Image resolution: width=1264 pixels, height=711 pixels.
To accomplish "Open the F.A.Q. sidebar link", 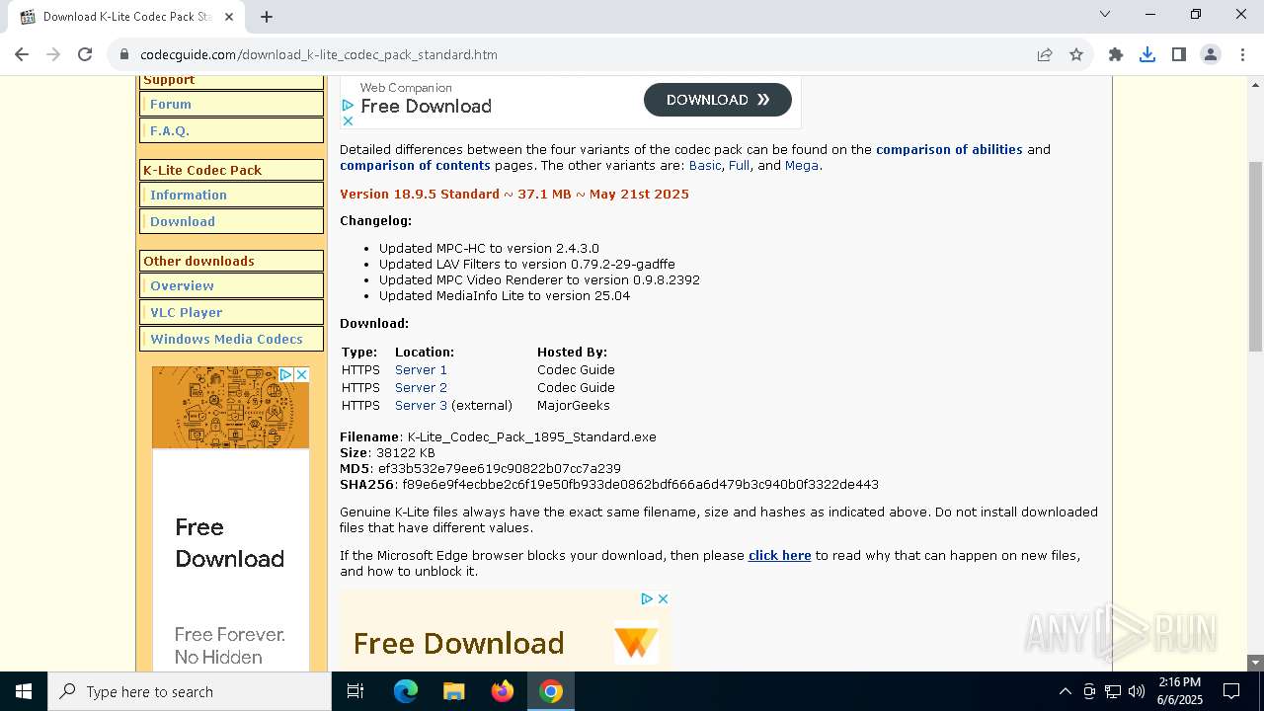I will (x=170, y=130).
